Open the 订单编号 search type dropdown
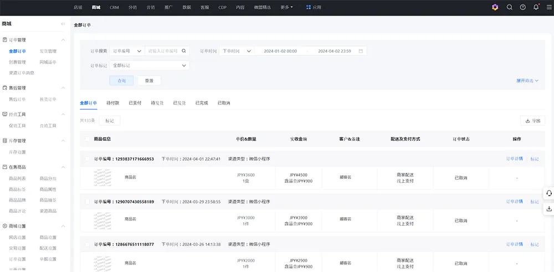This screenshot has height=272, width=554. point(127,51)
